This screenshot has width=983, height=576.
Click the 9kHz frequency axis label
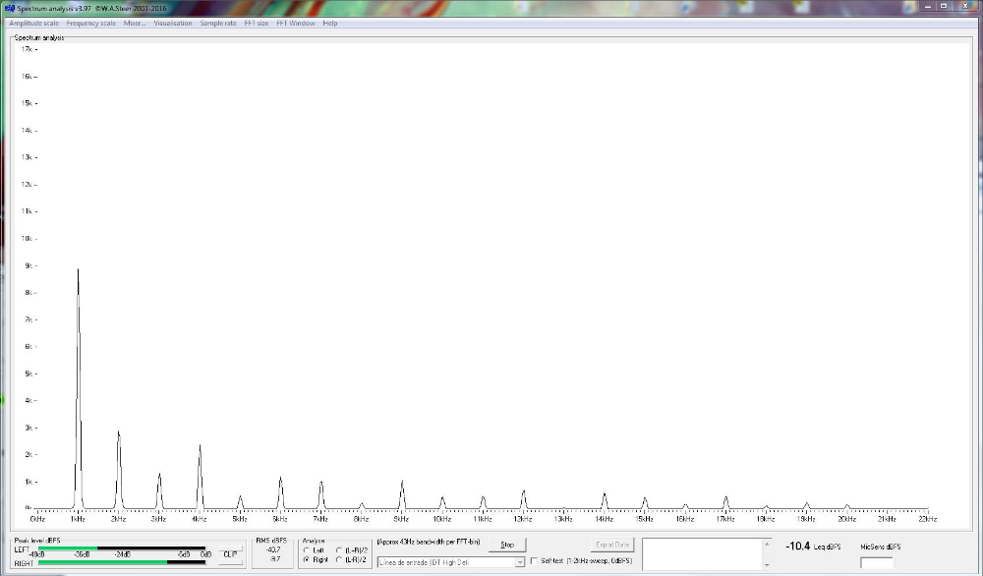point(401,519)
